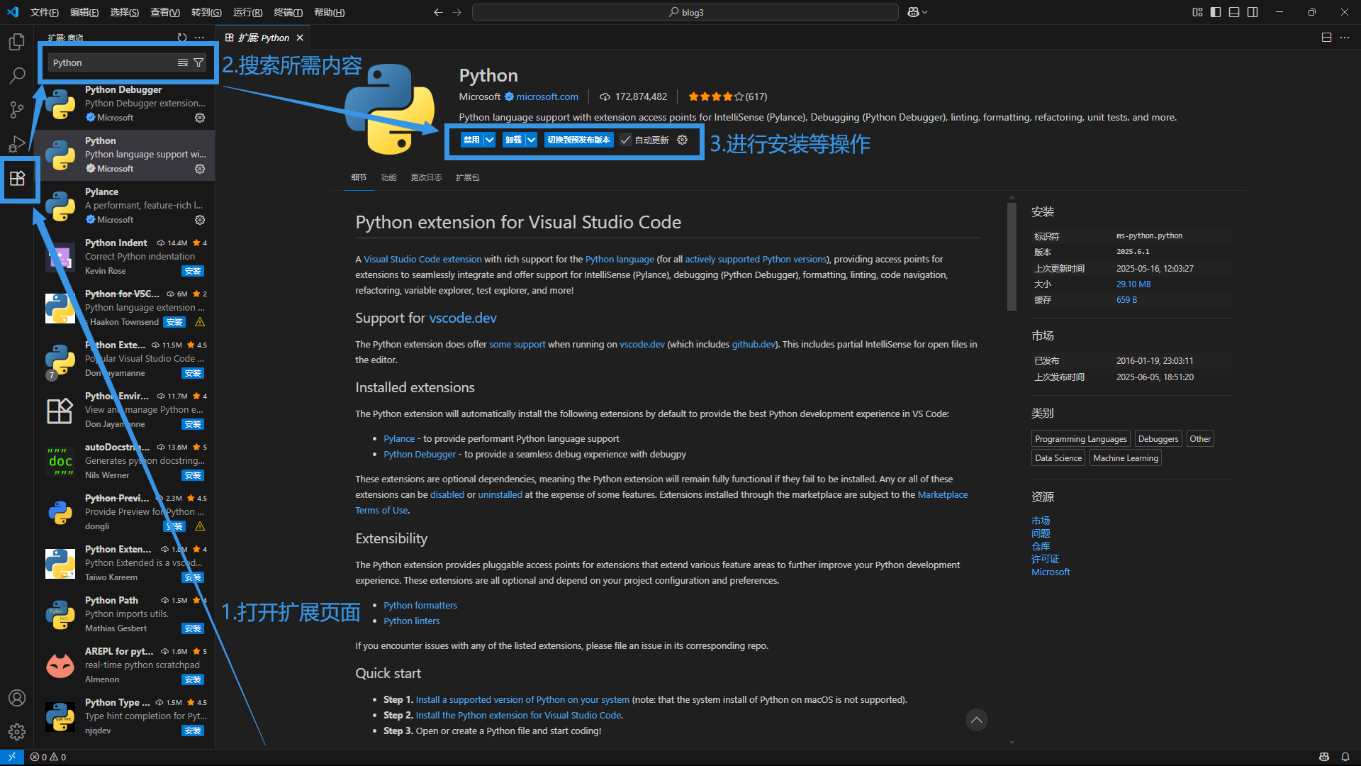The width and height of the screenshot is (1361, 766).
Task: Click the 禁用 disable button
Action: (x=471, y=140)
